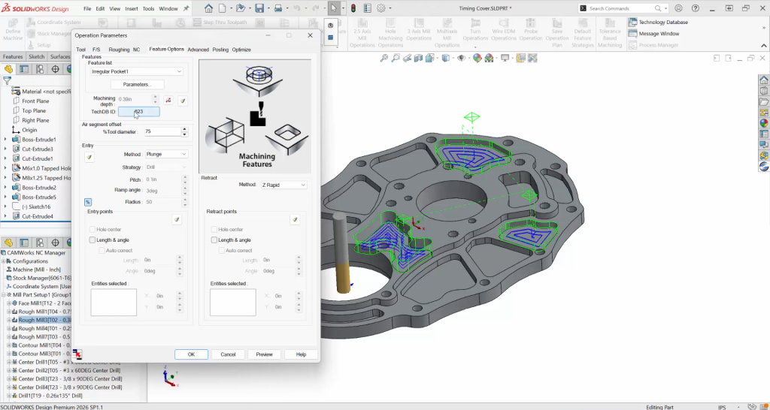Click the %Tool diameter field showing 75
770x410 pixels.
[x=162, y=132]
